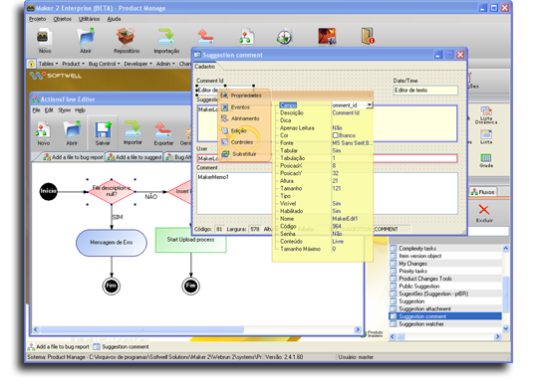Click Salvar floppy icon in ActionsFlow Editor
The width and height of the screenshot is (536, 390).
click(103, 133)
